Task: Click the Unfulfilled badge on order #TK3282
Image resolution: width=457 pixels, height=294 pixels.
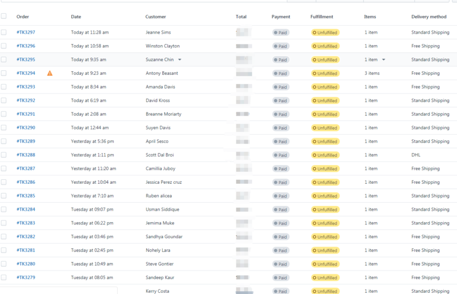Action: 325,237
